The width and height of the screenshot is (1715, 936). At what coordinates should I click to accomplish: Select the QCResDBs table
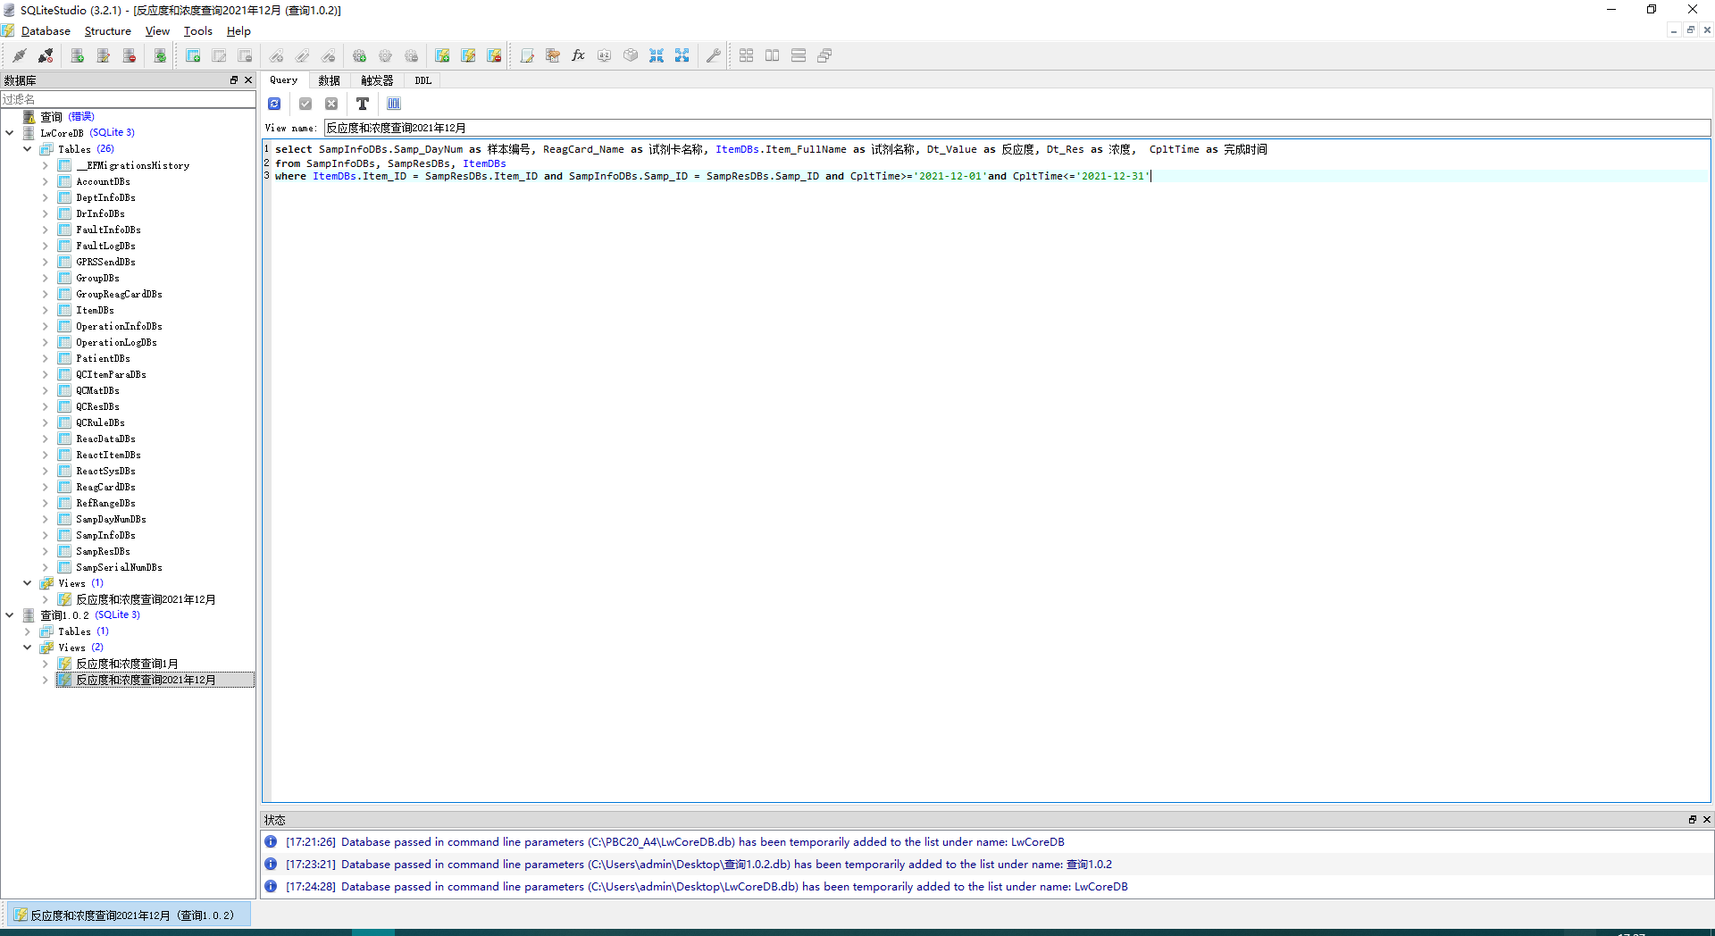tap(97, 406)
